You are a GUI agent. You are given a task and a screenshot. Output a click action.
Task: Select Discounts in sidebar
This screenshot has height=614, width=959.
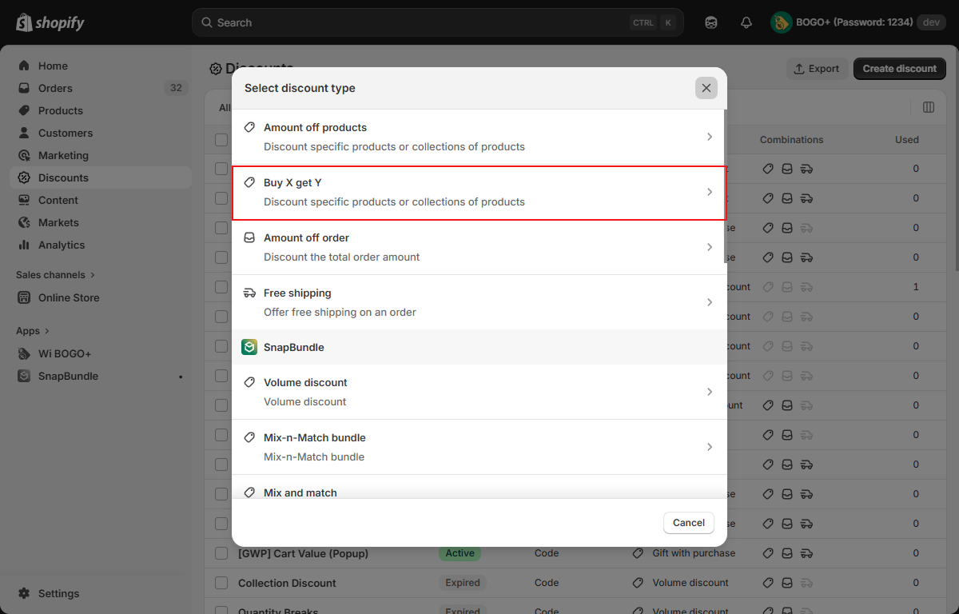100,177
